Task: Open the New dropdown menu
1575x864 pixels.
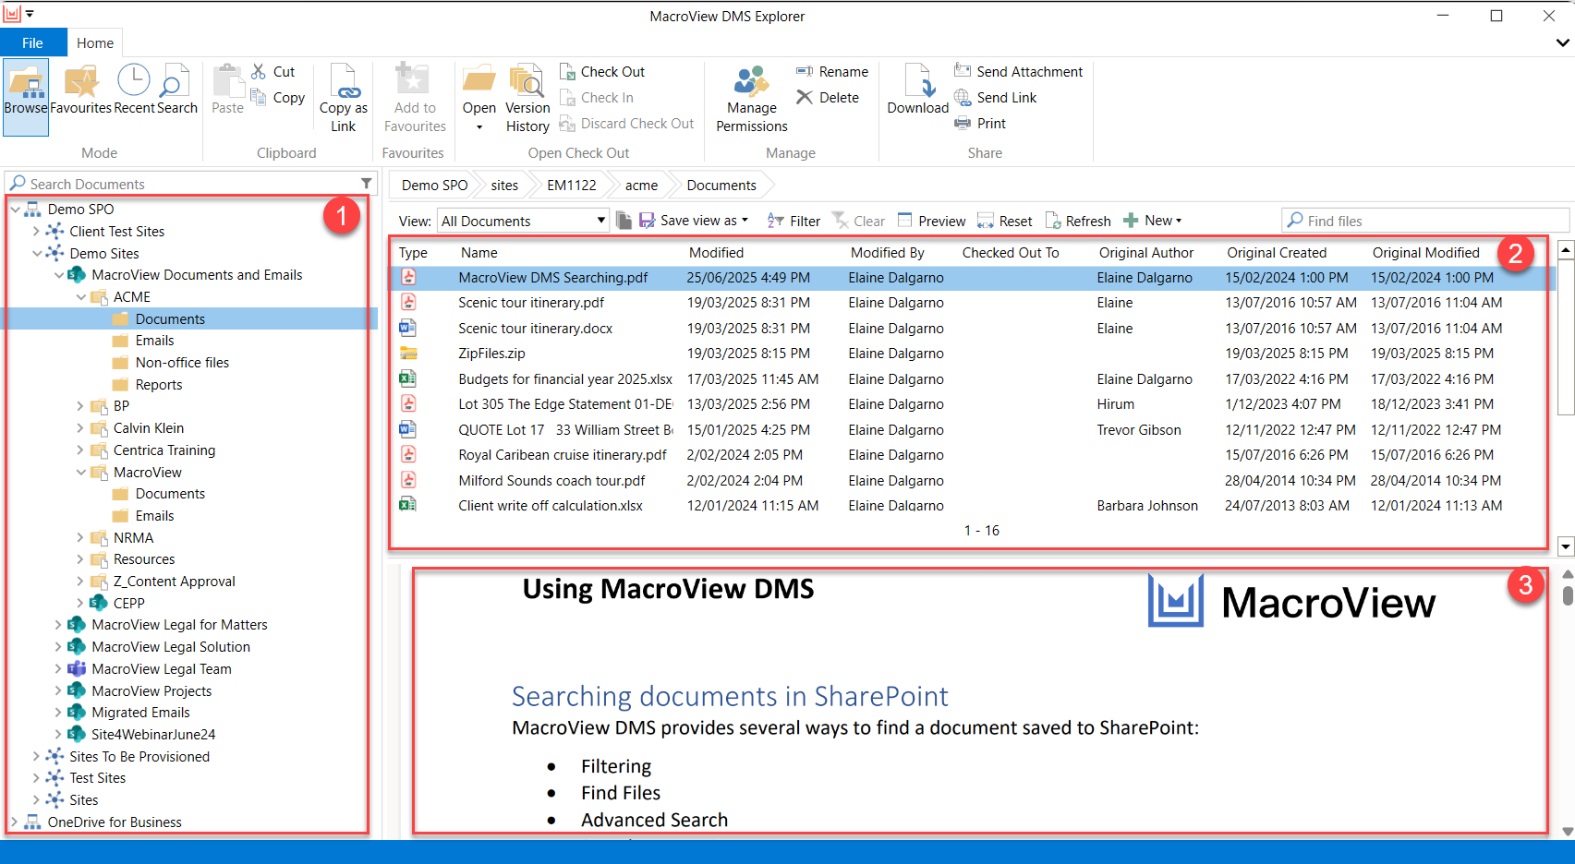Action: tap(1152, 221)
